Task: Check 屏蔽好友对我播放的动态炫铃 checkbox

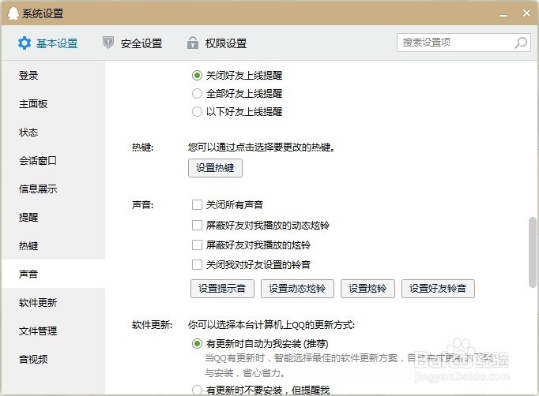Action: [197, 225]
